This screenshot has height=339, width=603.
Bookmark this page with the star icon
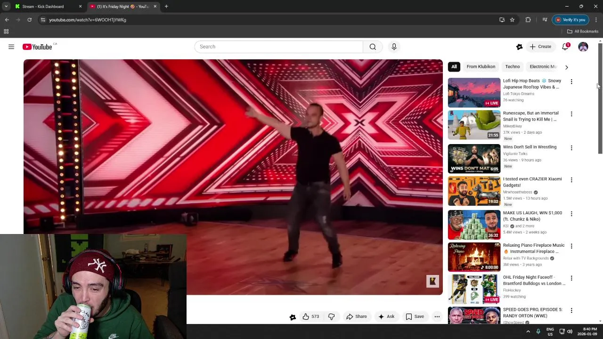512,20
